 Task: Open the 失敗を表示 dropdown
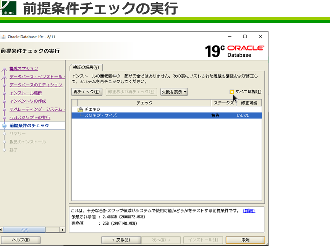tap(174, 92)
